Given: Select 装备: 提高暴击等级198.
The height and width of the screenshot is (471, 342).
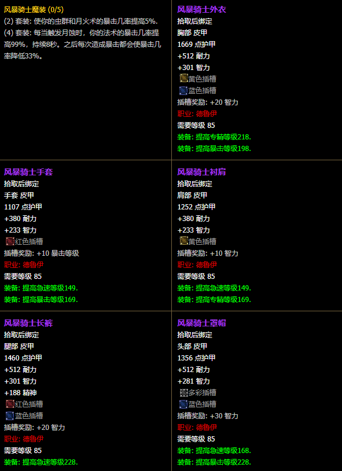Looking at the screenshot, I should 214,149.
